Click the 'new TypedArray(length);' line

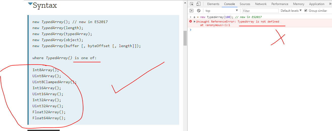58,28
